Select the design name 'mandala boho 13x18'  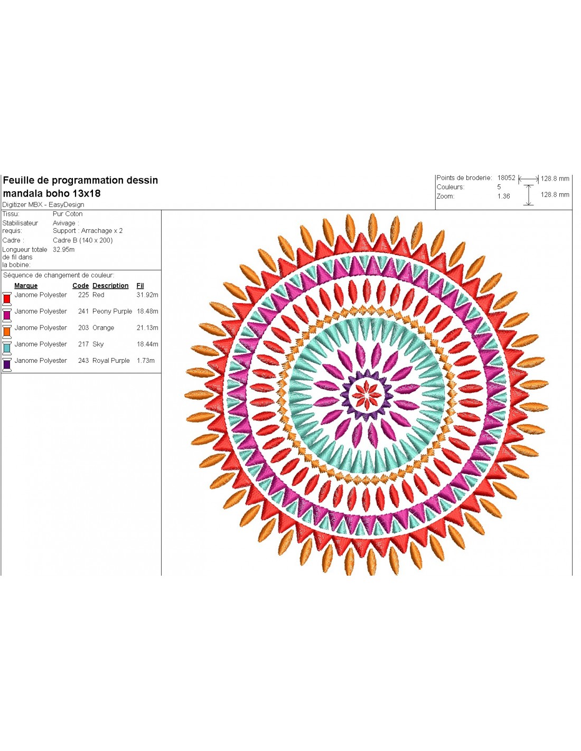(52, 193)
